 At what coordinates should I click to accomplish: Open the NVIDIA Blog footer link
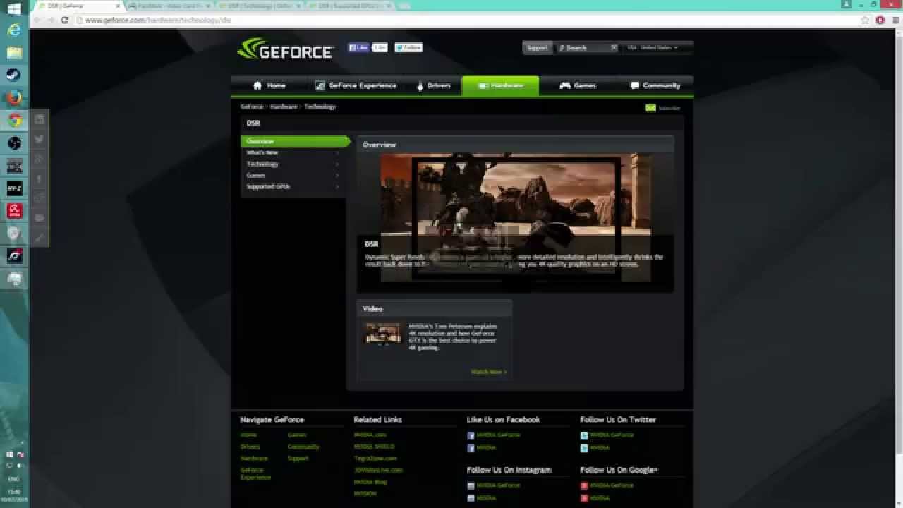click(370, 482)
